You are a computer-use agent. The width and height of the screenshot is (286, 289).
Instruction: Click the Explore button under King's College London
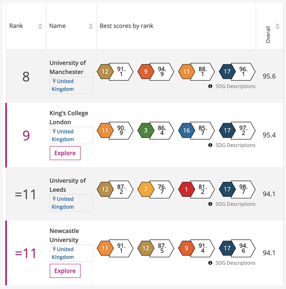coord(65,153)
